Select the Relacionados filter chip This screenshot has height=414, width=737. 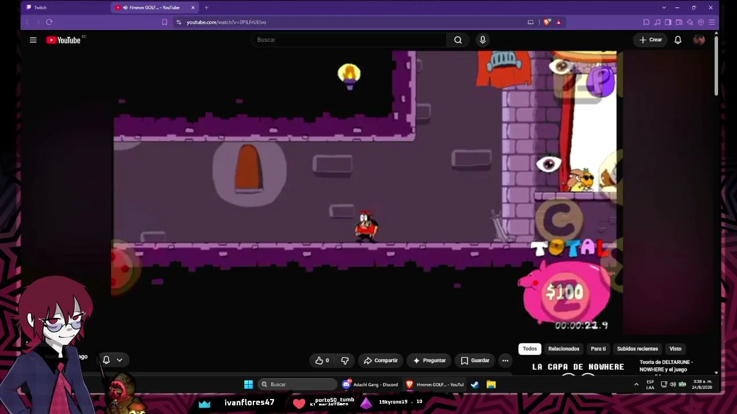[564, 348]
